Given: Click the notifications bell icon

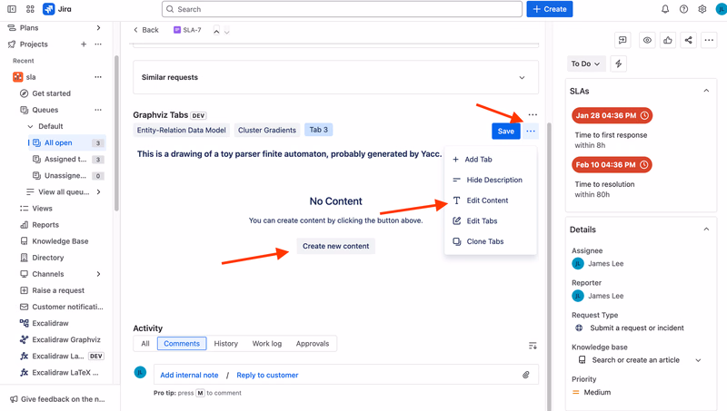Looking at the screenshot, I should (665, 9).
